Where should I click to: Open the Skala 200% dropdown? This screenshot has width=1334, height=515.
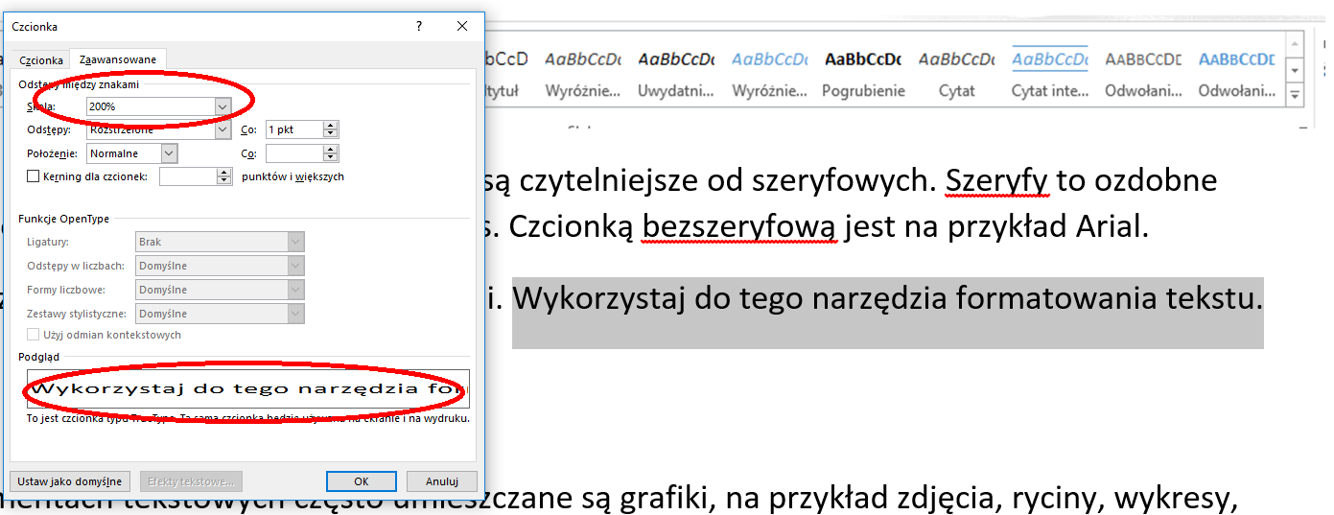coord(222,106)
